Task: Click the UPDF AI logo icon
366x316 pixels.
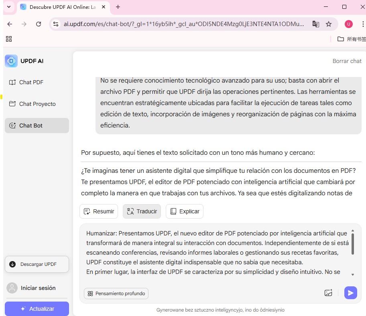Action: (x=11, y=61)
